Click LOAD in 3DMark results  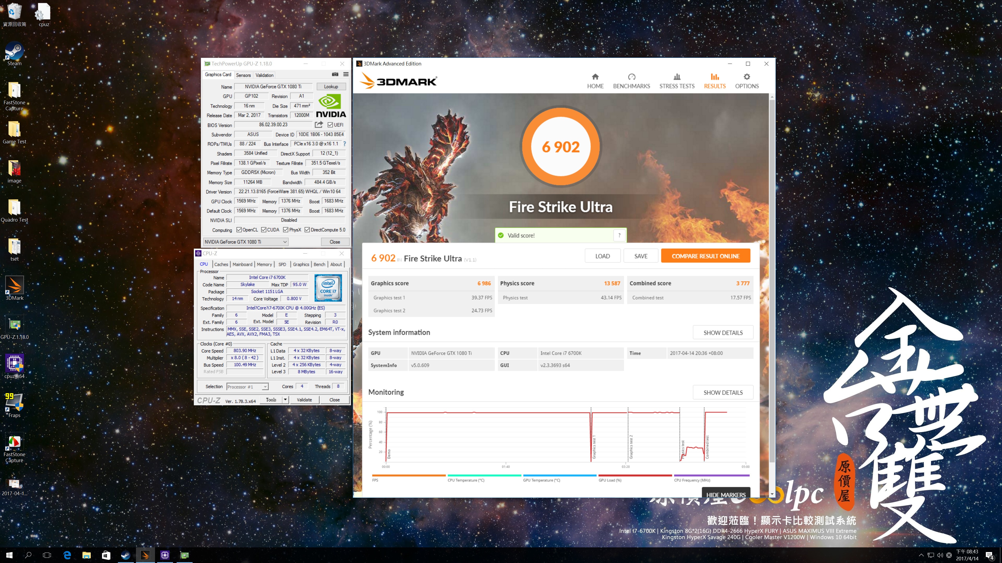tap(602, 256)
